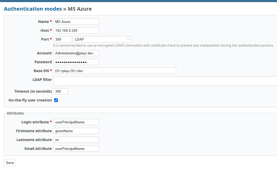Click the Port number field showing 389
This screenshot has width=277, height=172.
point(62,39)
